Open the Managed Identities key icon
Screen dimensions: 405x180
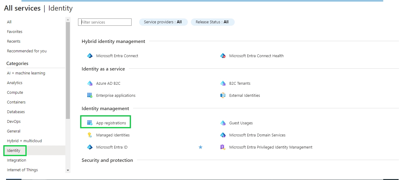point(90,135)
